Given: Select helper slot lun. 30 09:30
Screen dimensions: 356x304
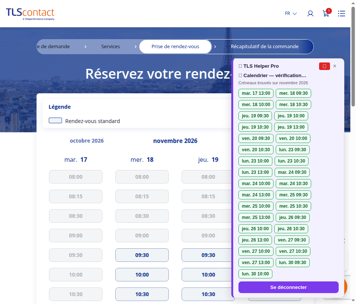Looking at the screenshot, I should (292, 263).
